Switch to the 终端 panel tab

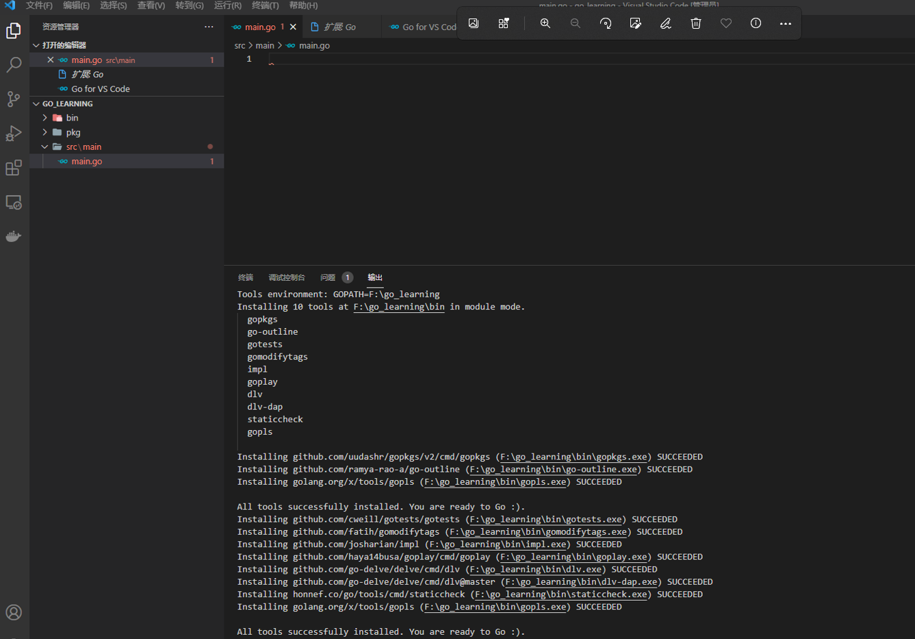pyautogui.click(x=246, y=277)
